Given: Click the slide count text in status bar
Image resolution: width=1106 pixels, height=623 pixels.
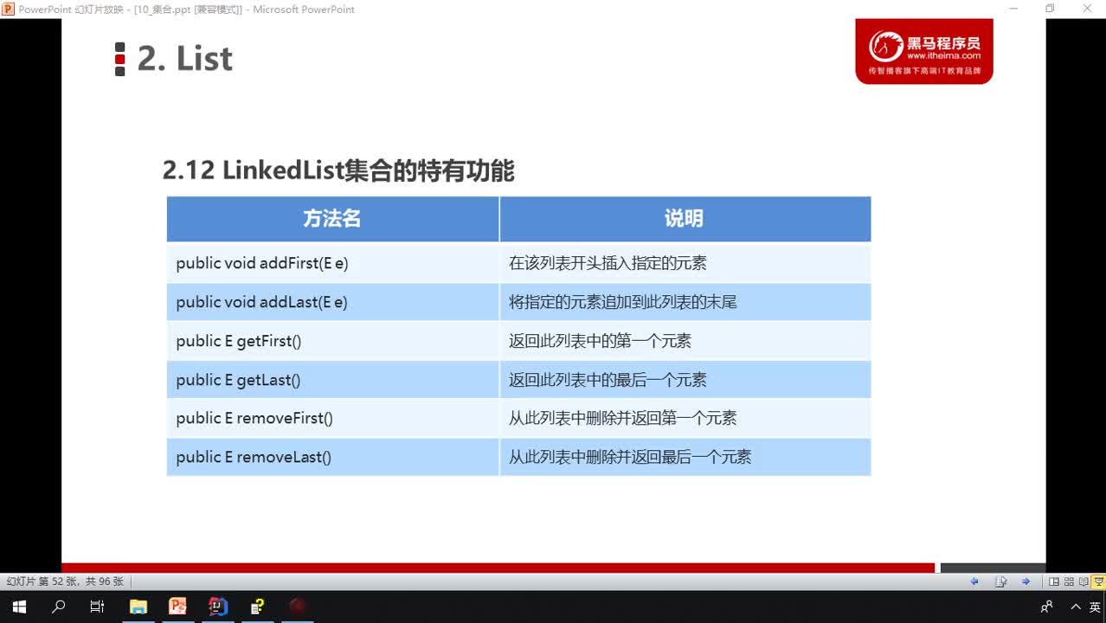Looking at the screenshot, I should point(66,581).
